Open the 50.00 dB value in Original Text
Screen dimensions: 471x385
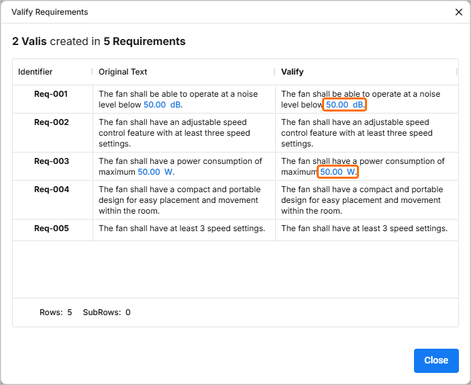[162, 105]
